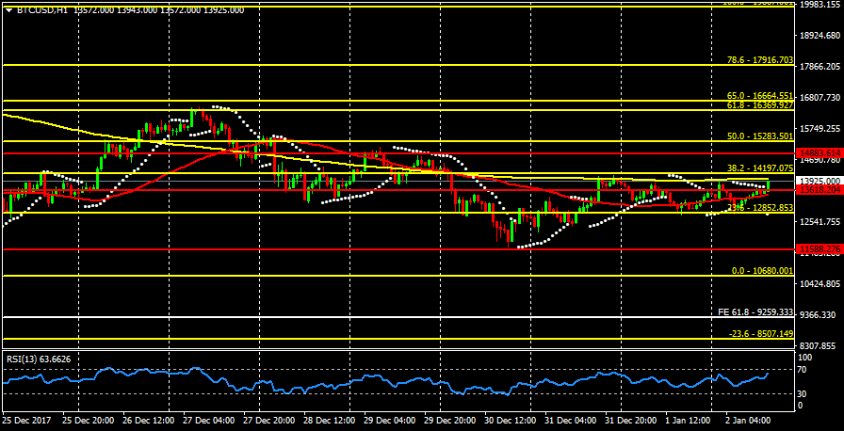Click the 23.6 Fibonacci label at 12852.853
The width and height of the screenshot is (844, 431).
(x=760, y=207)
